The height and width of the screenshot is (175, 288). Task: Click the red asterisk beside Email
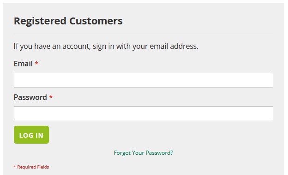(x=36, y=63)
